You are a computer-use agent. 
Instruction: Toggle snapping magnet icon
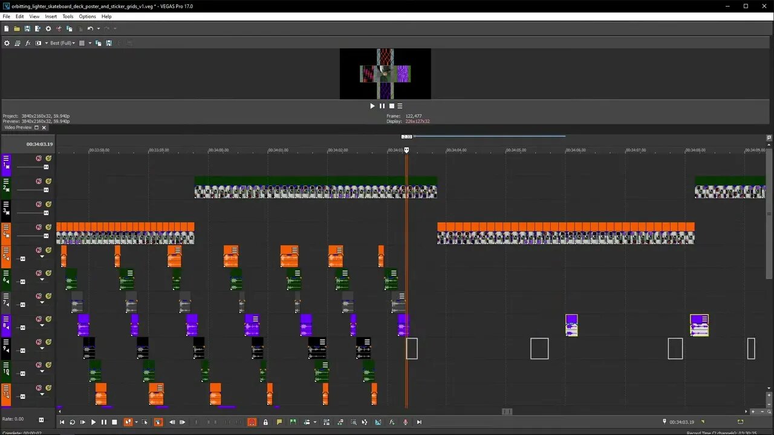pos(252,422)
